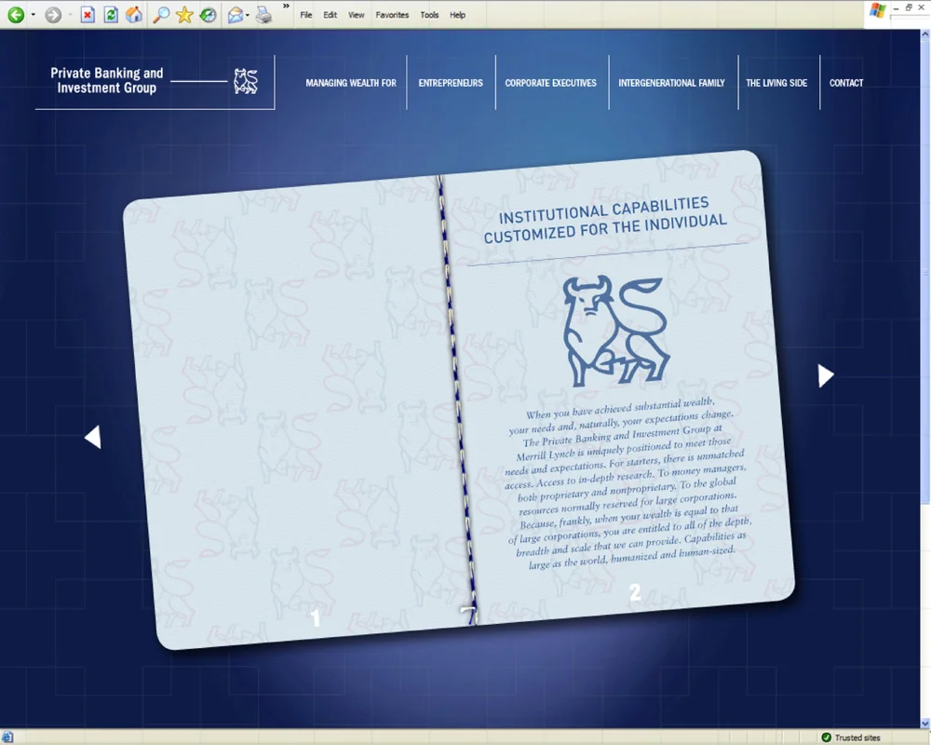Click the scrollbar up arrow
The width and height of the screenshot is (931, 745).
coord(925,35)
